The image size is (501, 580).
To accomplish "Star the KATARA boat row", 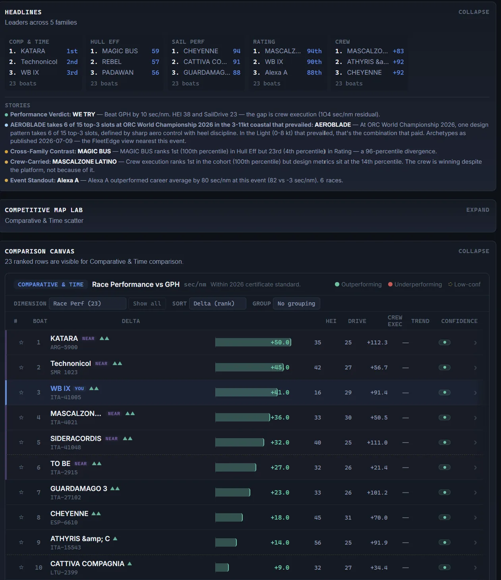I will (x=21, y=342).
